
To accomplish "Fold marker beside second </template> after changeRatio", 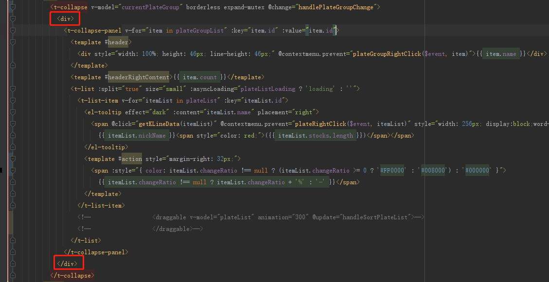I will 13,194.
